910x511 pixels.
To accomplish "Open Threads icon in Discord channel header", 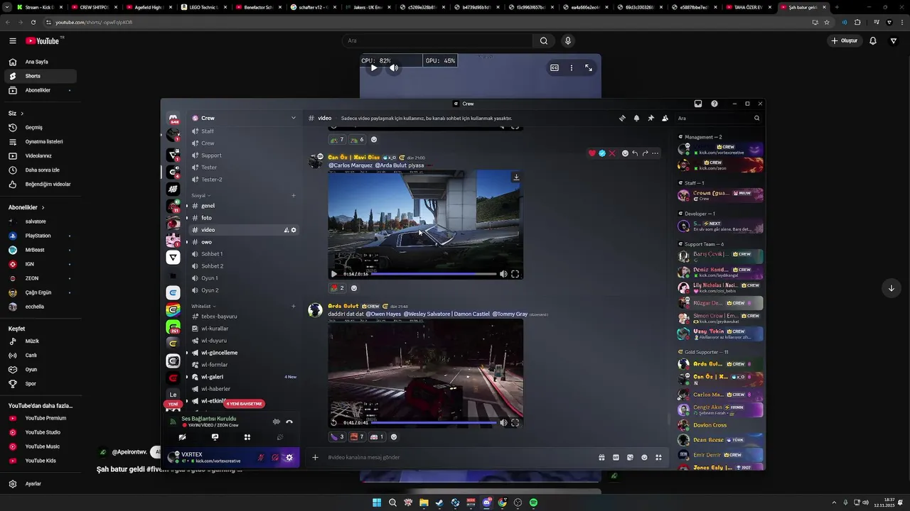I will (x=622, y=119).
